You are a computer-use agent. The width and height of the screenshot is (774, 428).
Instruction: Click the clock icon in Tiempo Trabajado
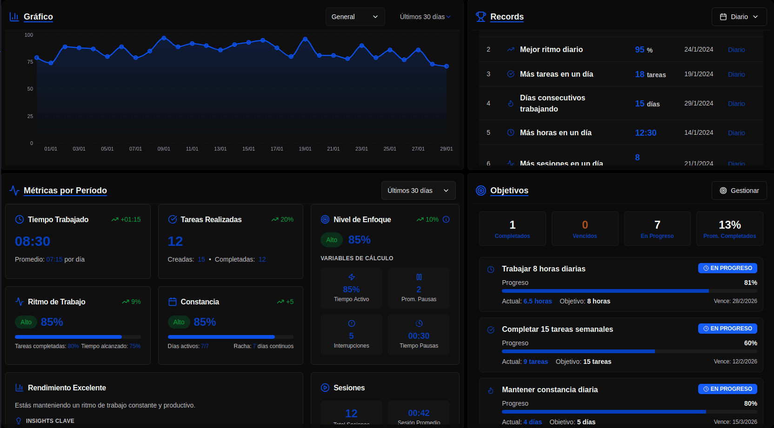[20, 219]
